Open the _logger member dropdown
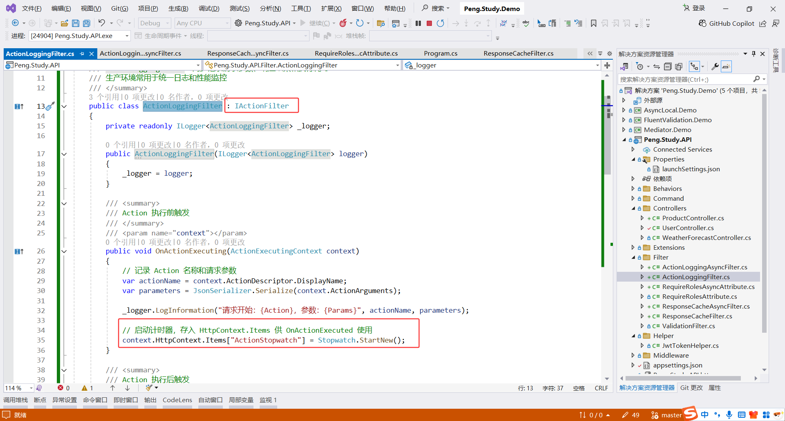This screenshot has width=785, height=421. click(502, 65)
